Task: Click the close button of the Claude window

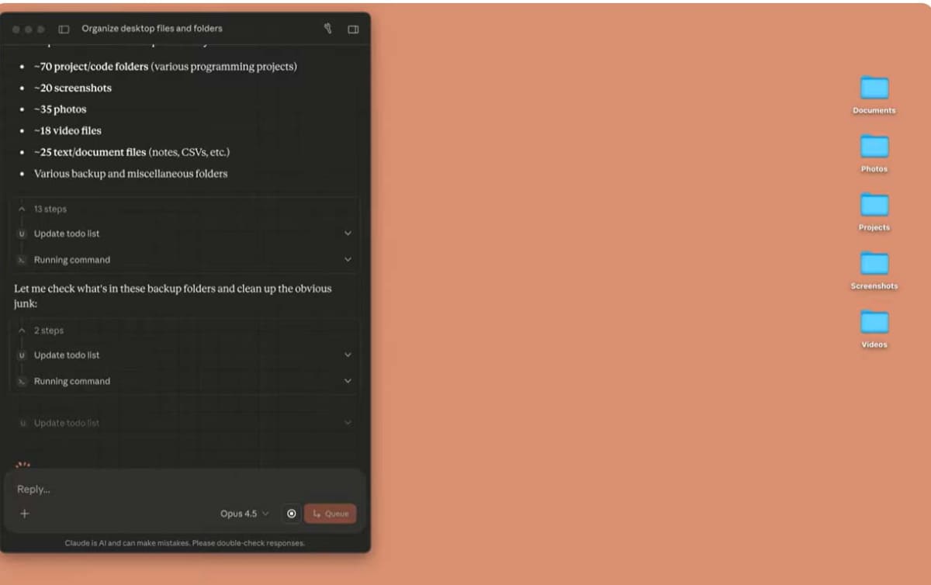Action: coord(16,29)
